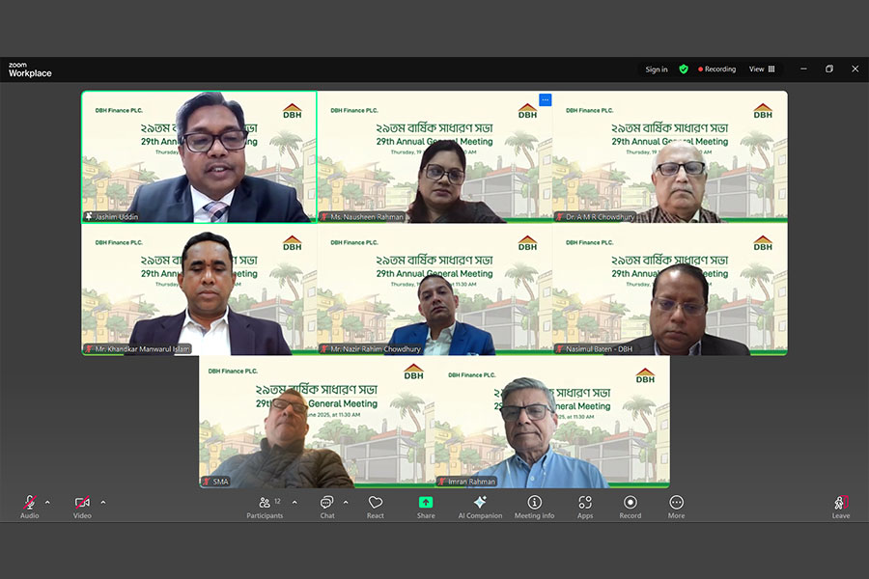This screenshot has width=869, height=579.
Task: Open the View layout menu
Action: pyautogui.click(x=762, y=69)
